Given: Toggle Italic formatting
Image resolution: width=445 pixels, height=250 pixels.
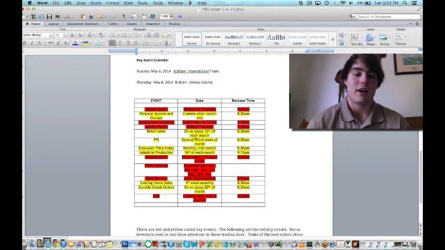Looking at the screenshot, I should coord(32,43).
